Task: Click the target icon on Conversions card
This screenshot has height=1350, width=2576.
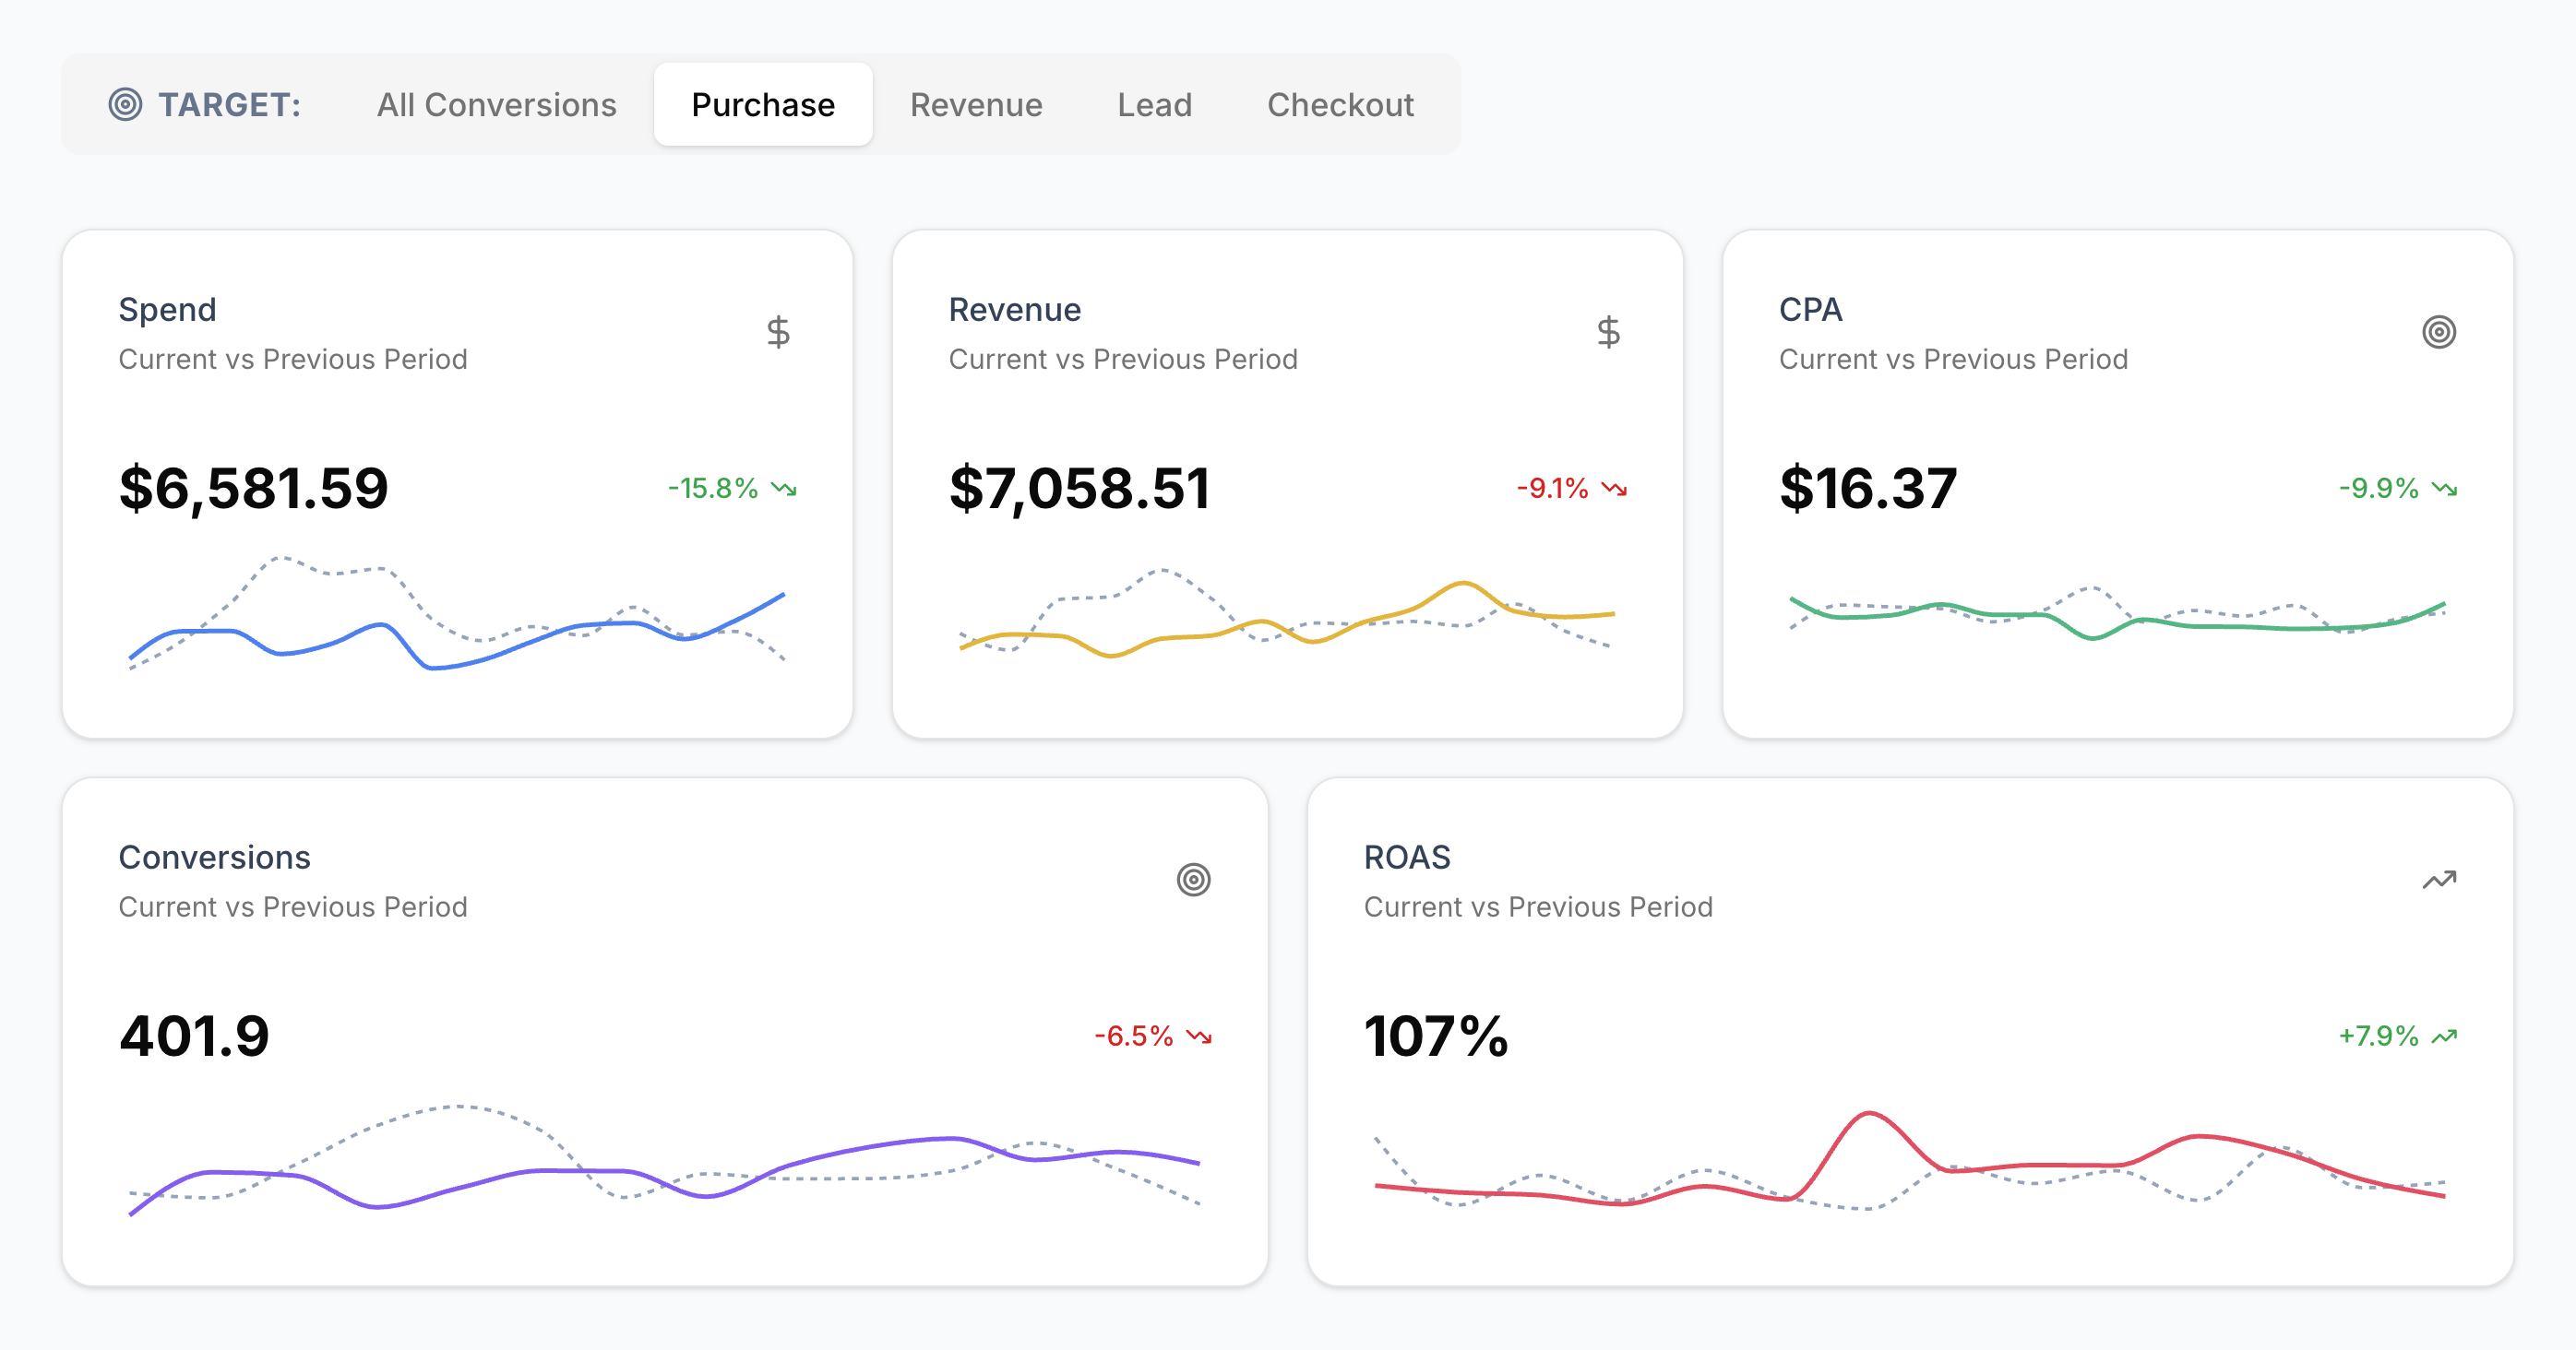Action: pos(1194,881)
